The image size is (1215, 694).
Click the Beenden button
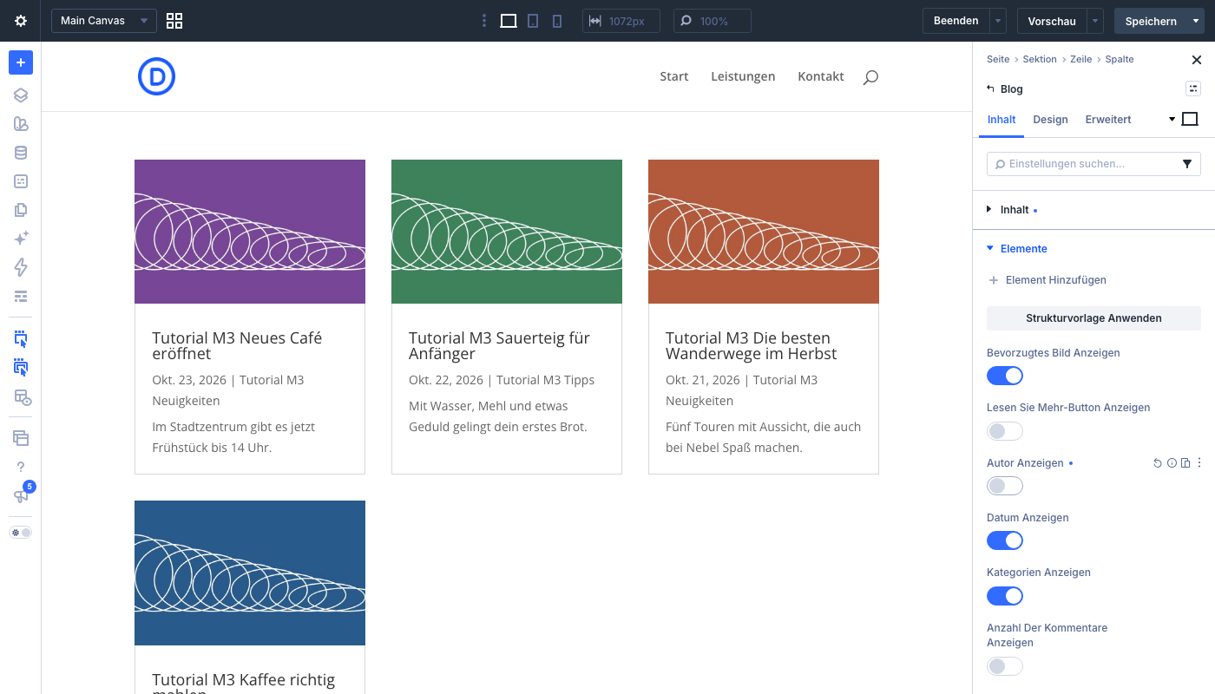[956, 21]
